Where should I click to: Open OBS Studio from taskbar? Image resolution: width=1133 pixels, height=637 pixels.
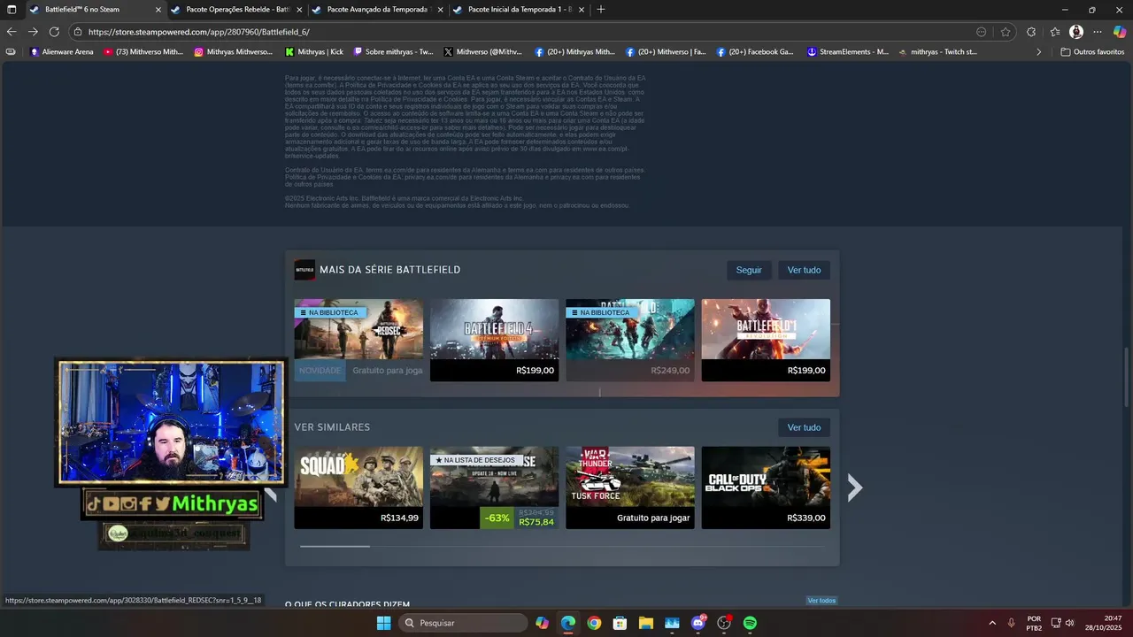click(724, 623)
